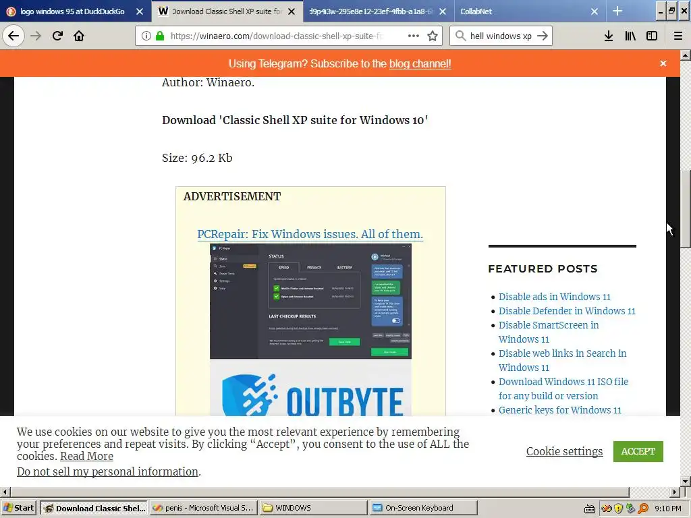Viewport: 691px width, 518px height.
Task: Click the green padlock security icon
Action: pyautogui.click(x=160, y=36)
